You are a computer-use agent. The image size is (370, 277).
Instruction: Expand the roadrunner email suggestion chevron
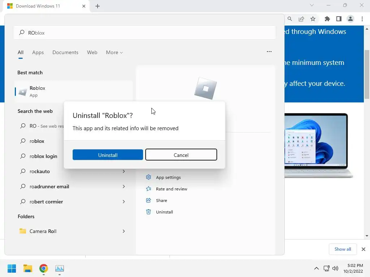click(x=124, y=186)
